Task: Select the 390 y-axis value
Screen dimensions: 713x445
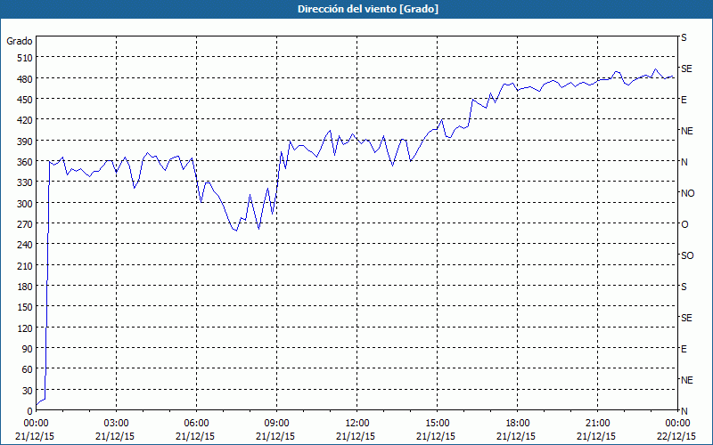Action: coord(26,142)
